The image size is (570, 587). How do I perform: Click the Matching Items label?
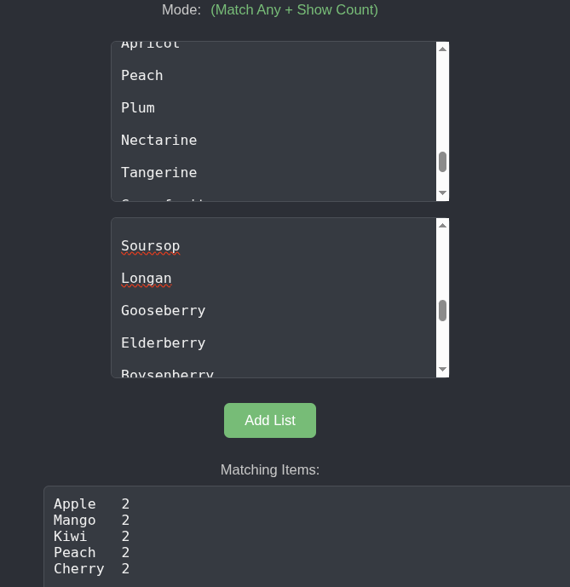coord(269,469)
